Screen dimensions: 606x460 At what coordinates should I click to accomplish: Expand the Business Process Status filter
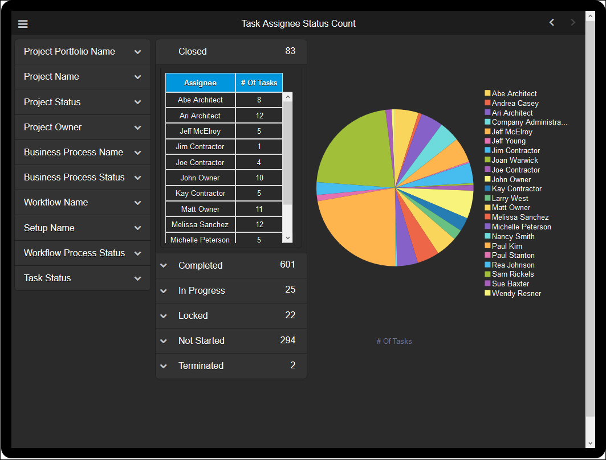point(83,178)
